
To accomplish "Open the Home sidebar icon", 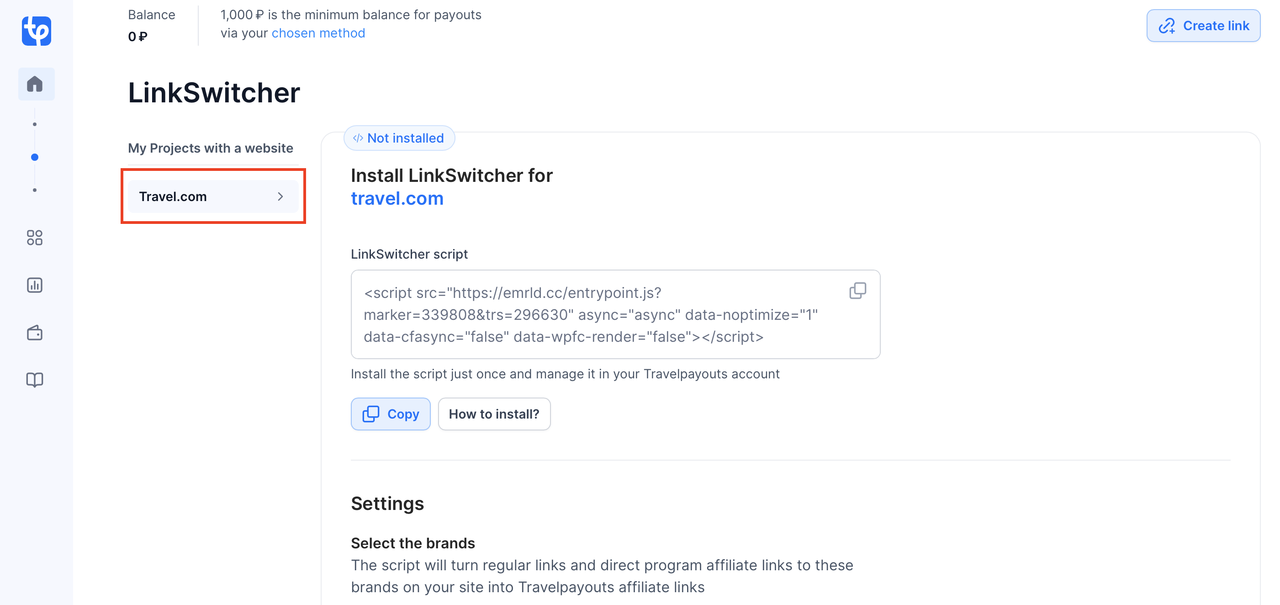I will [35, 84].
